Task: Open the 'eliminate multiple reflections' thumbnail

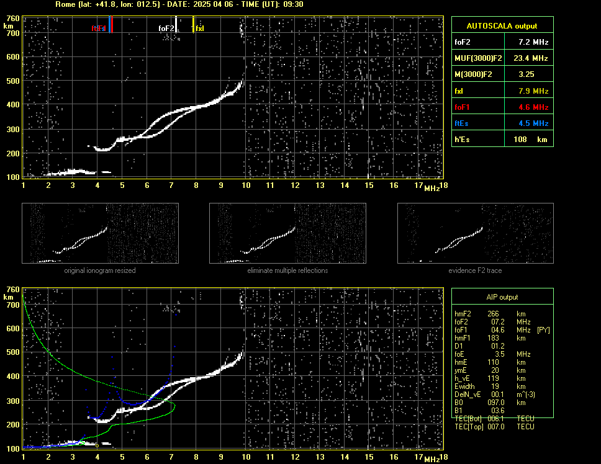Action: coord(287,233)
